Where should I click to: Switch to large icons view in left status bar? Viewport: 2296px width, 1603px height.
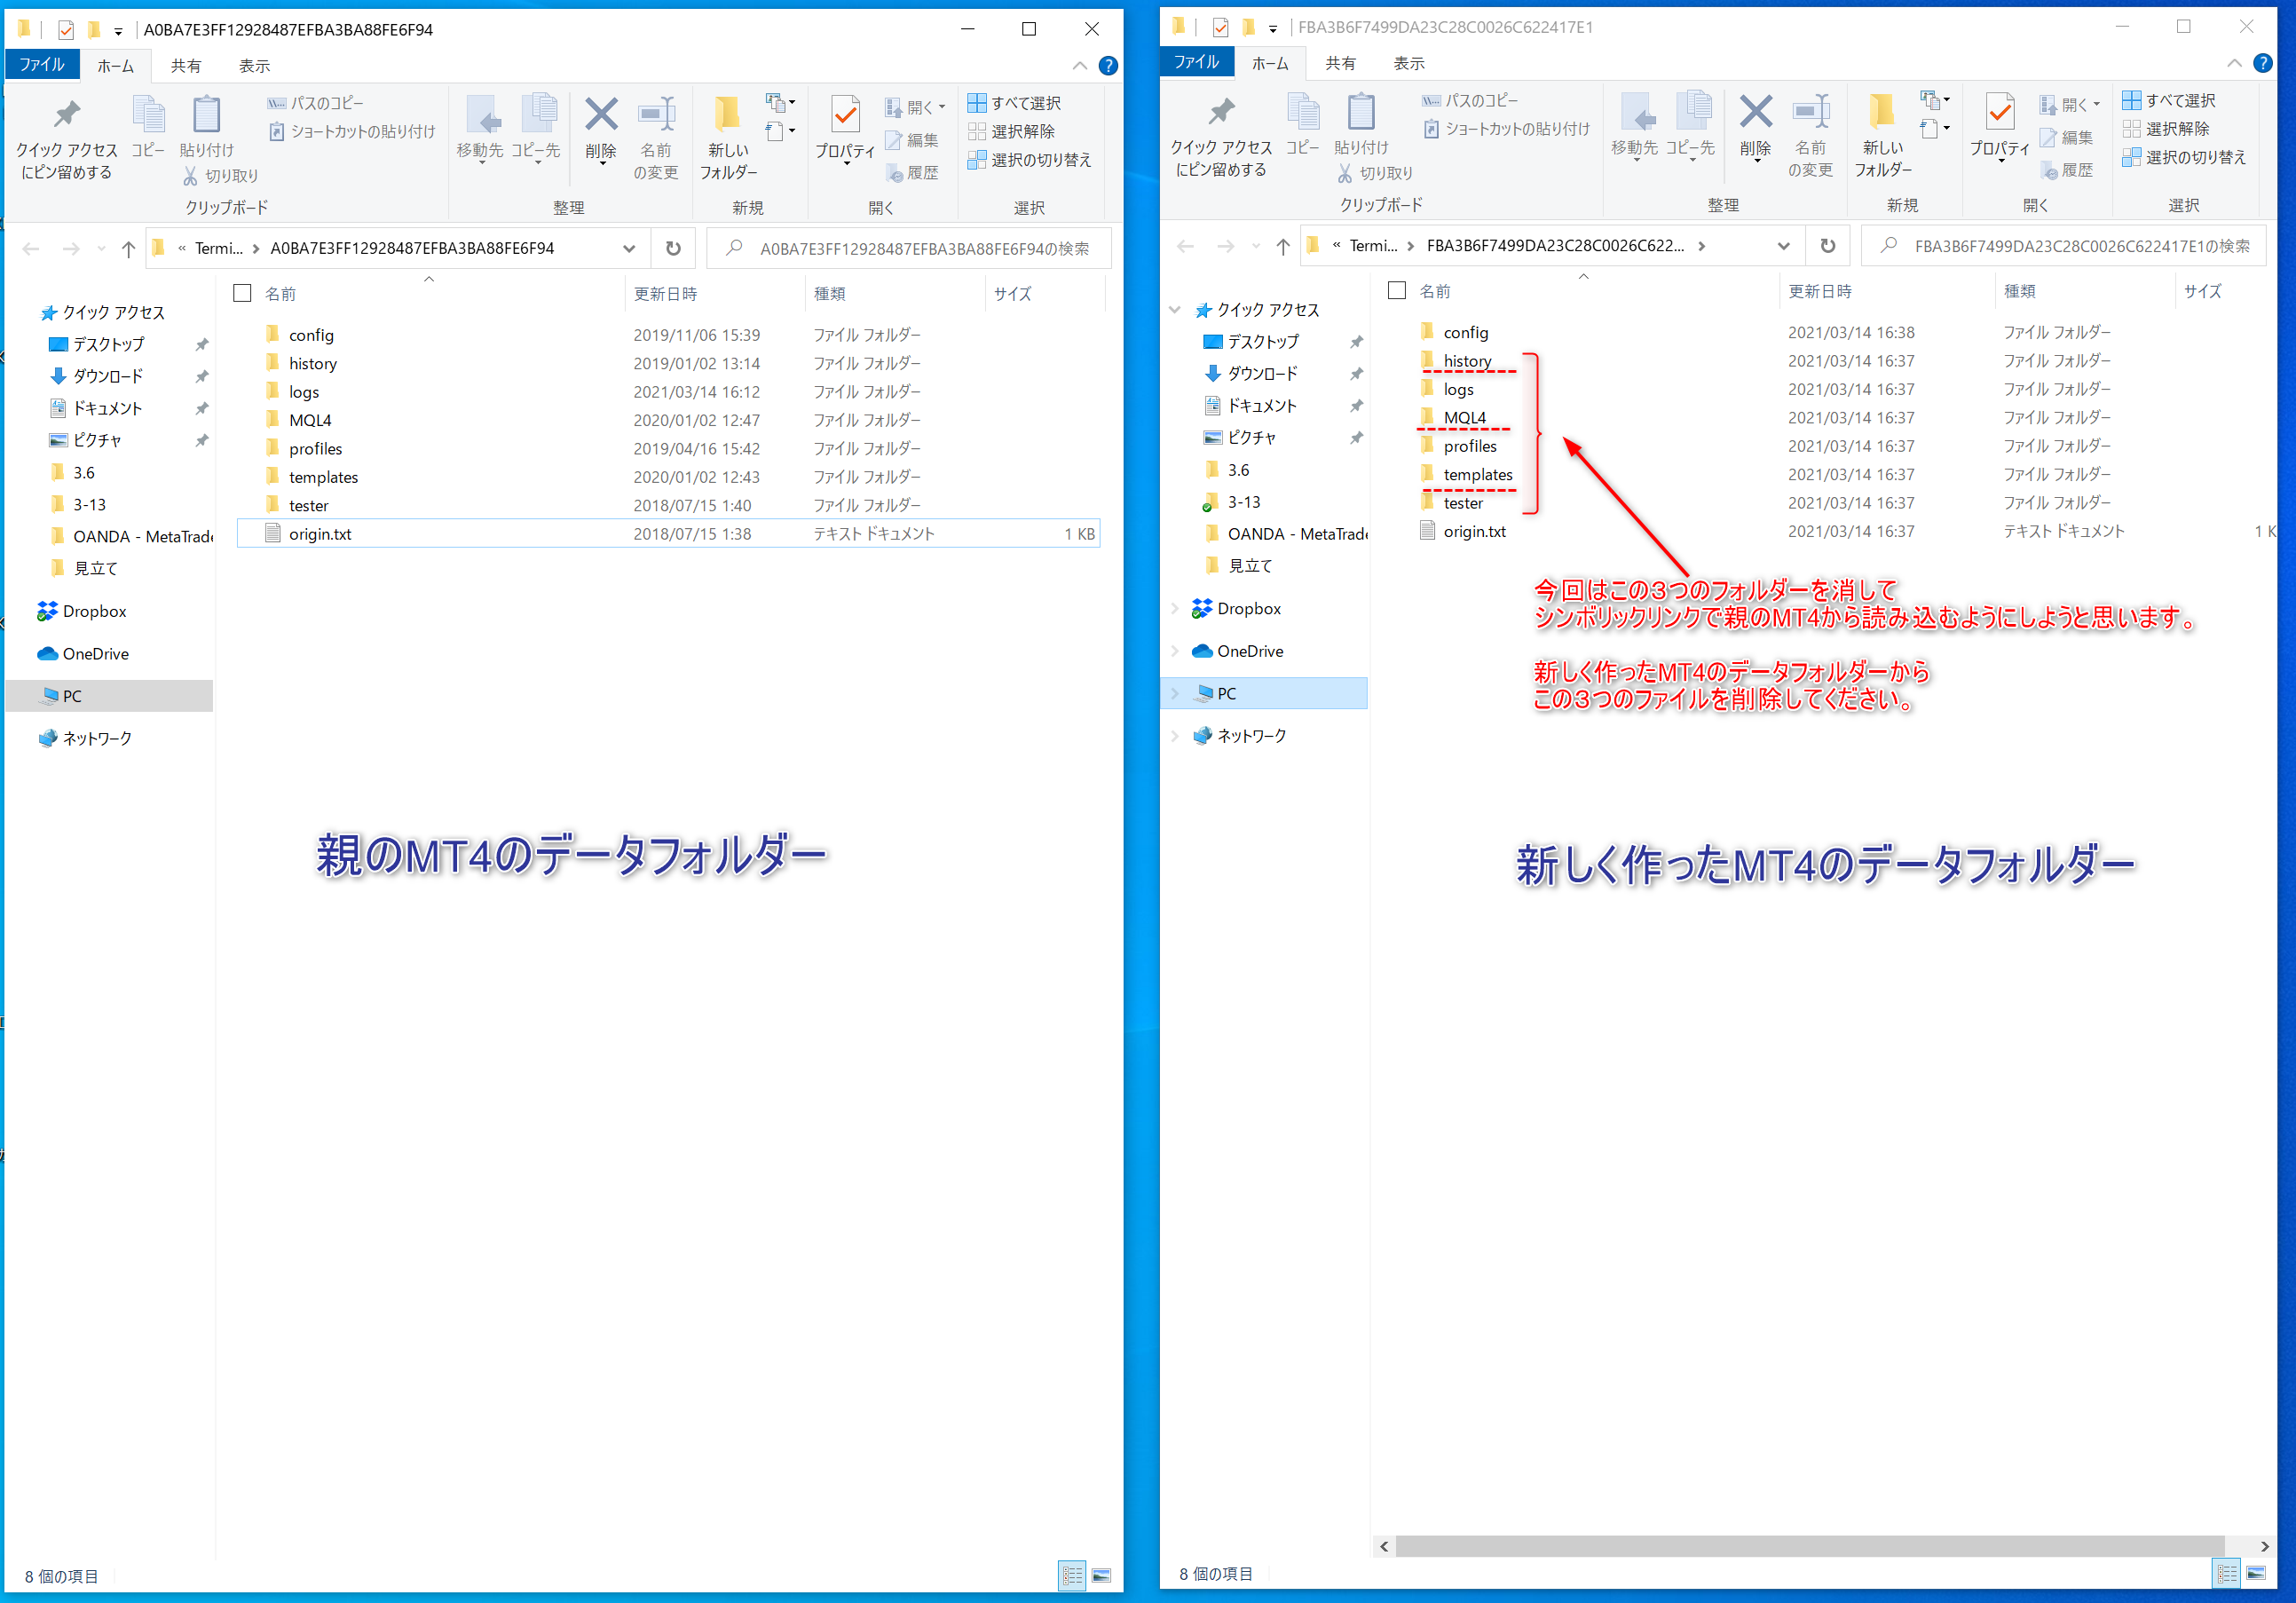pyautogui.click(x=1101, y=1576)
